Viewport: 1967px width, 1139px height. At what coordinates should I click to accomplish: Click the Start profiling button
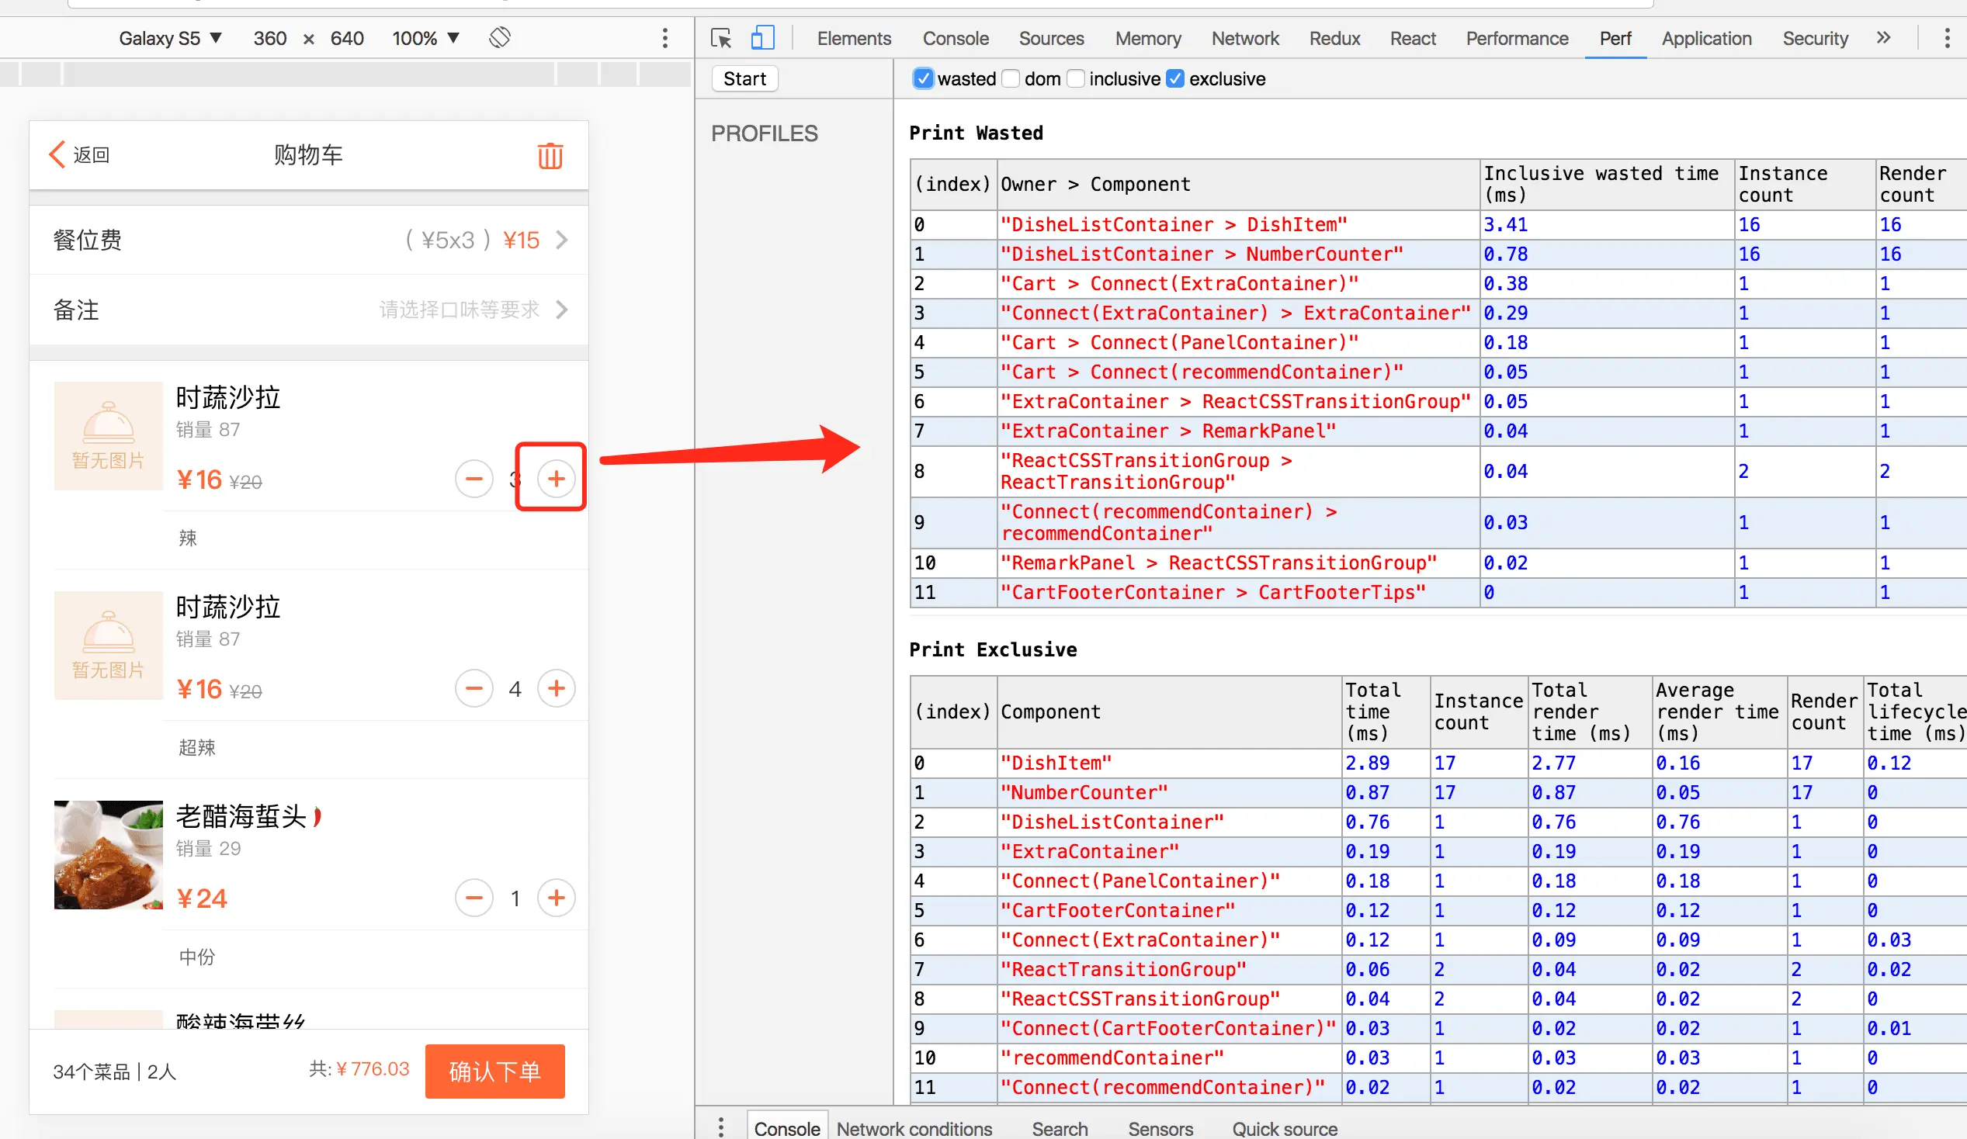[x=744, y=79]
